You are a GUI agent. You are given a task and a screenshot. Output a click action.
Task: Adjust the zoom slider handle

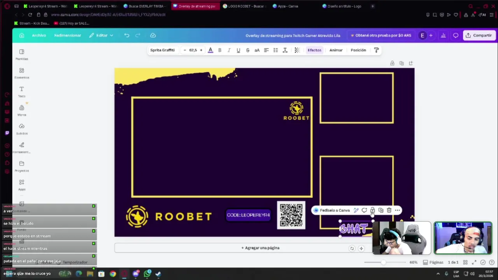(383, 262)
